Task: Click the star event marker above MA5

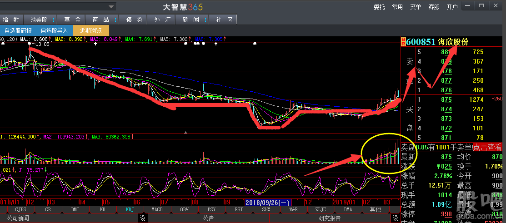Action: point(185,43)
